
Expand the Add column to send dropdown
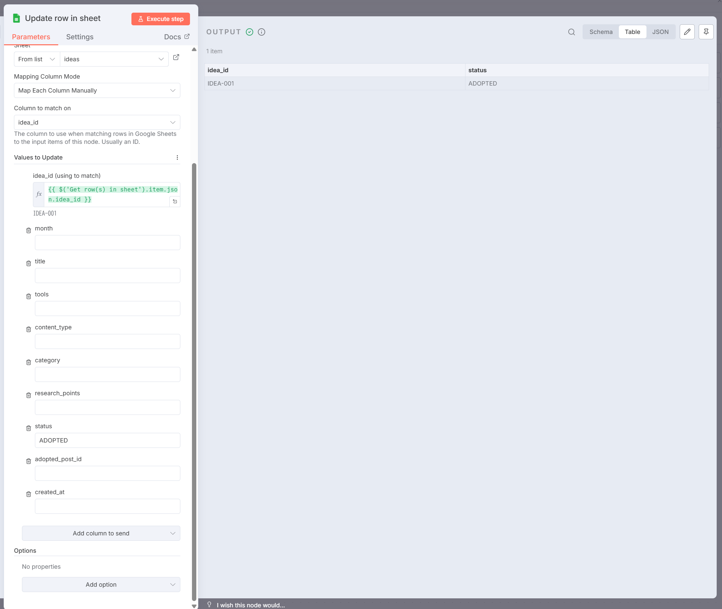click(101, 533)
